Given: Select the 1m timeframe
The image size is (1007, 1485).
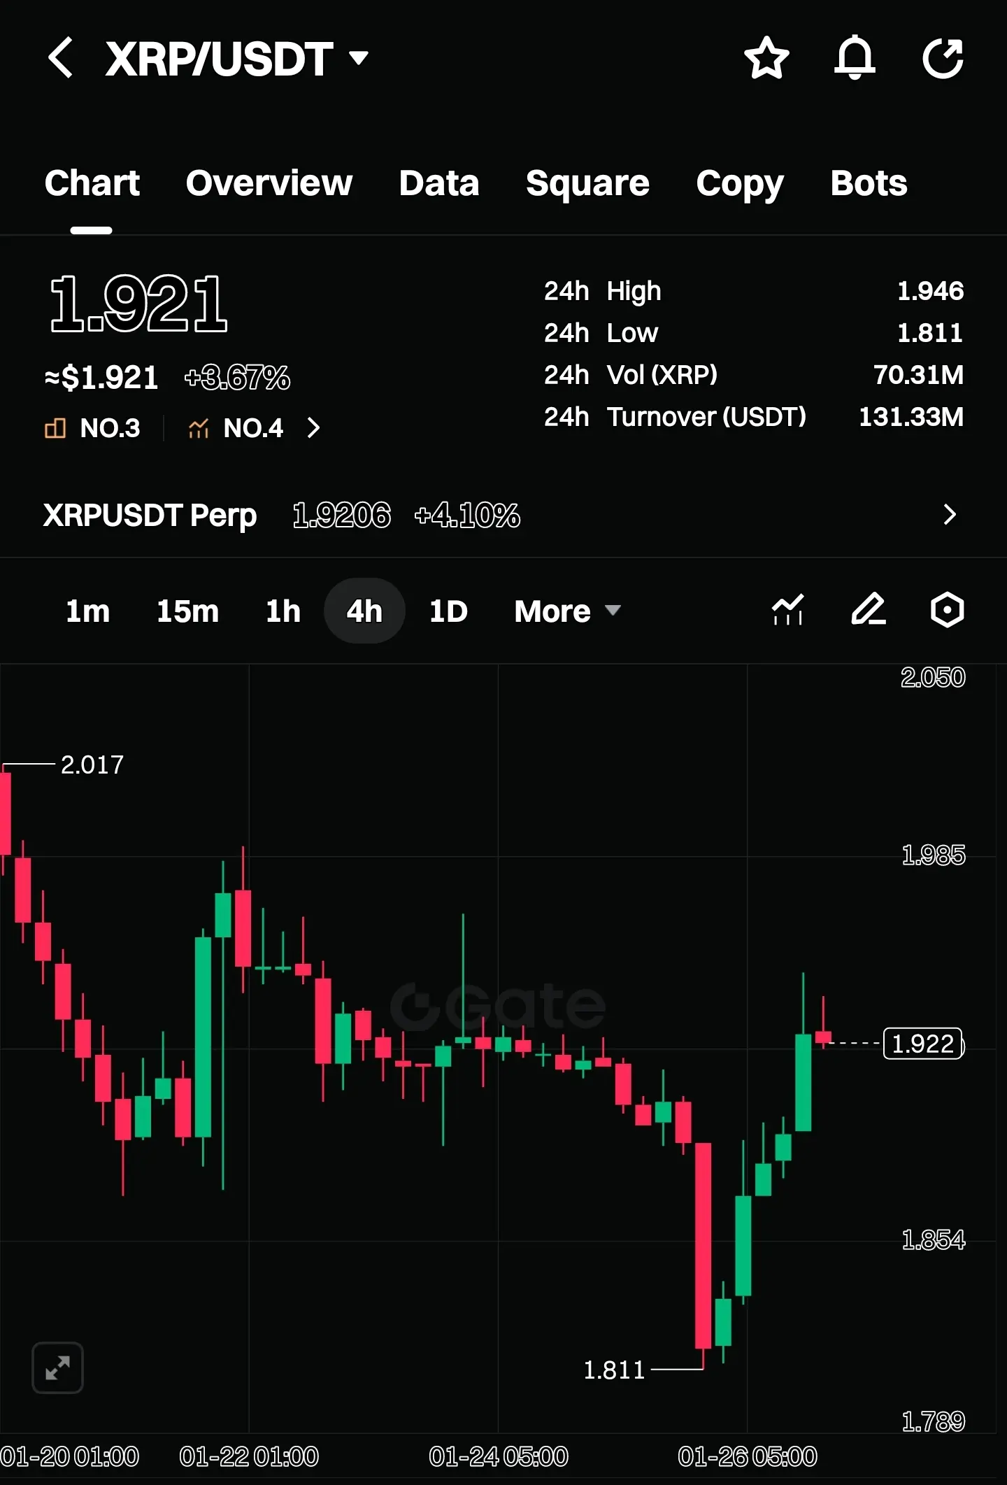Looking at the screenshot, I should tap(88, 611).
